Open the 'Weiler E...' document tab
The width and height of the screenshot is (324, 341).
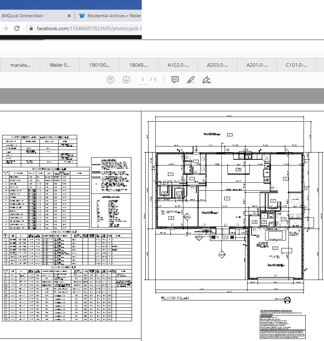point(60,65)
